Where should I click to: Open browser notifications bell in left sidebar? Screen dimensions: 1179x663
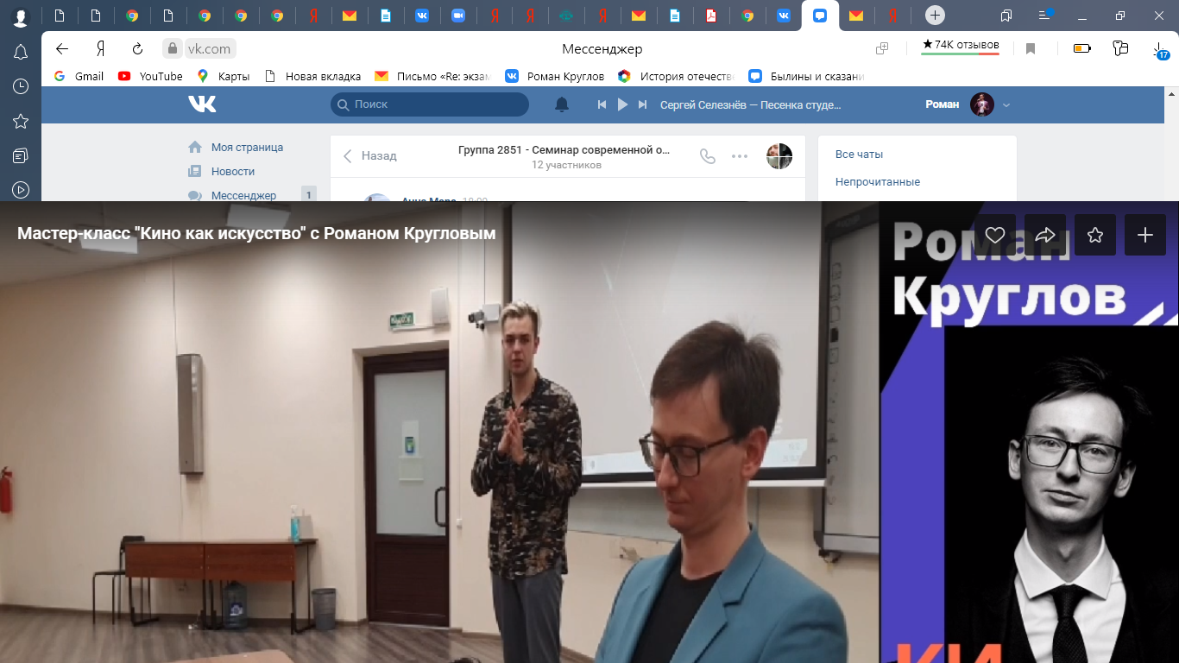coord(20,53)
